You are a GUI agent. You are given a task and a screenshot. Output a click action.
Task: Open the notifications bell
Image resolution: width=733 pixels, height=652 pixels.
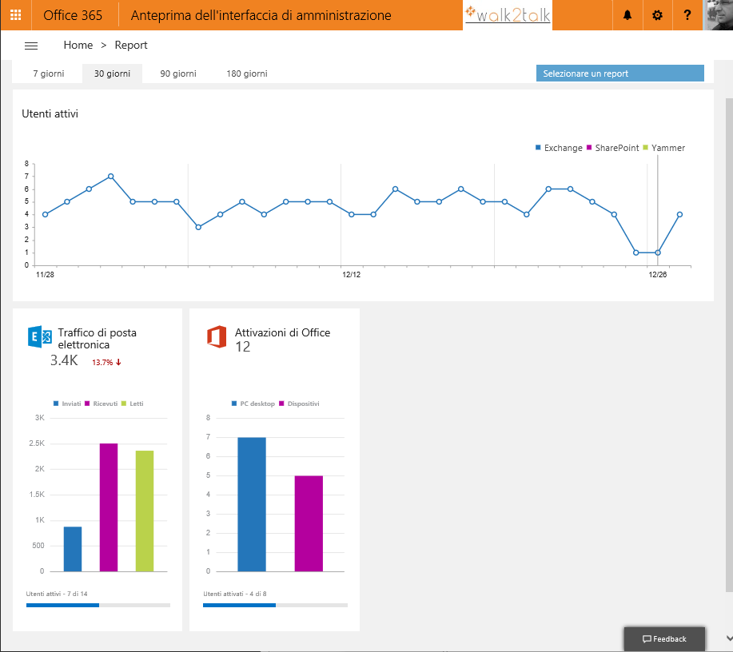[x=627, y=15]
